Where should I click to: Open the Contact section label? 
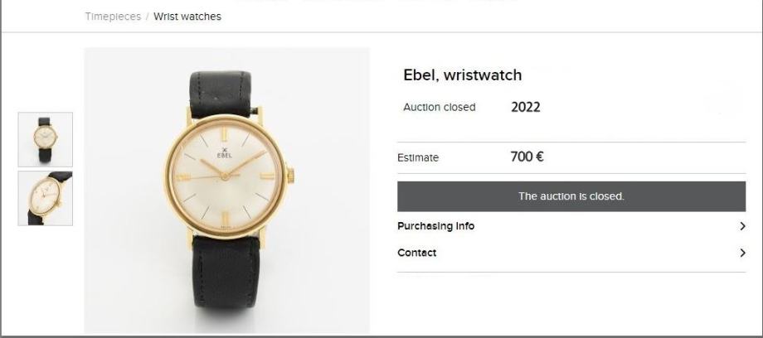[x=416, y=253]
